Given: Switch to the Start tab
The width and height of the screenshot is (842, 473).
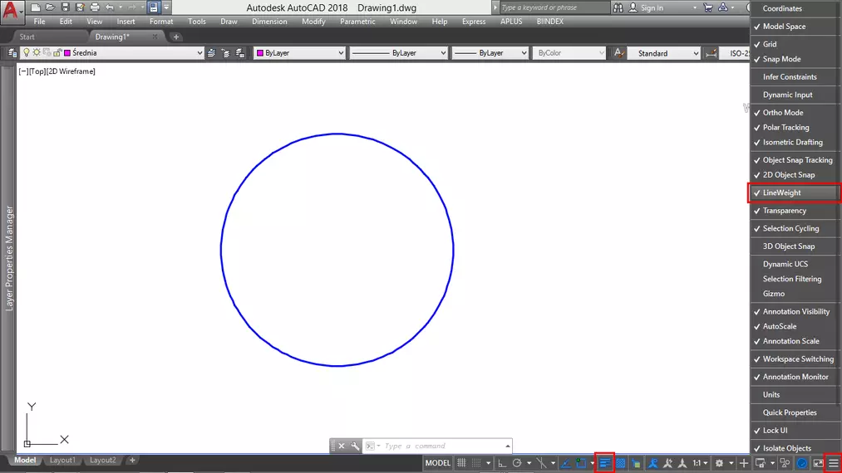Looking at the screenshot, I should coord(27,37).
